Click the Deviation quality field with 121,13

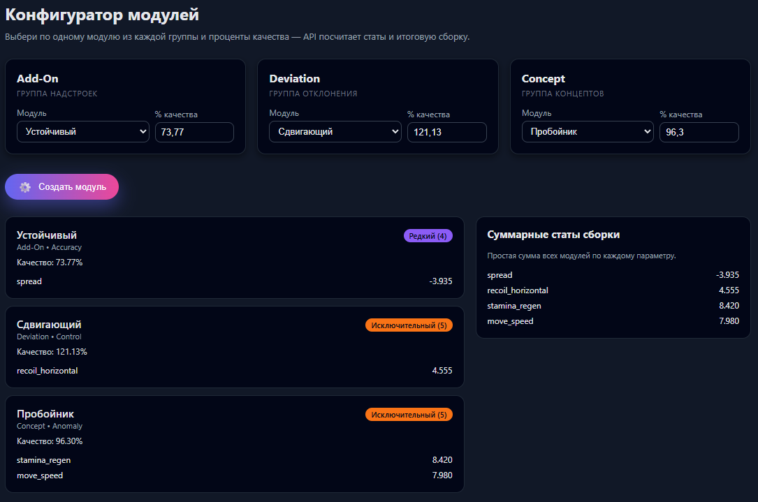click(446, 132)
